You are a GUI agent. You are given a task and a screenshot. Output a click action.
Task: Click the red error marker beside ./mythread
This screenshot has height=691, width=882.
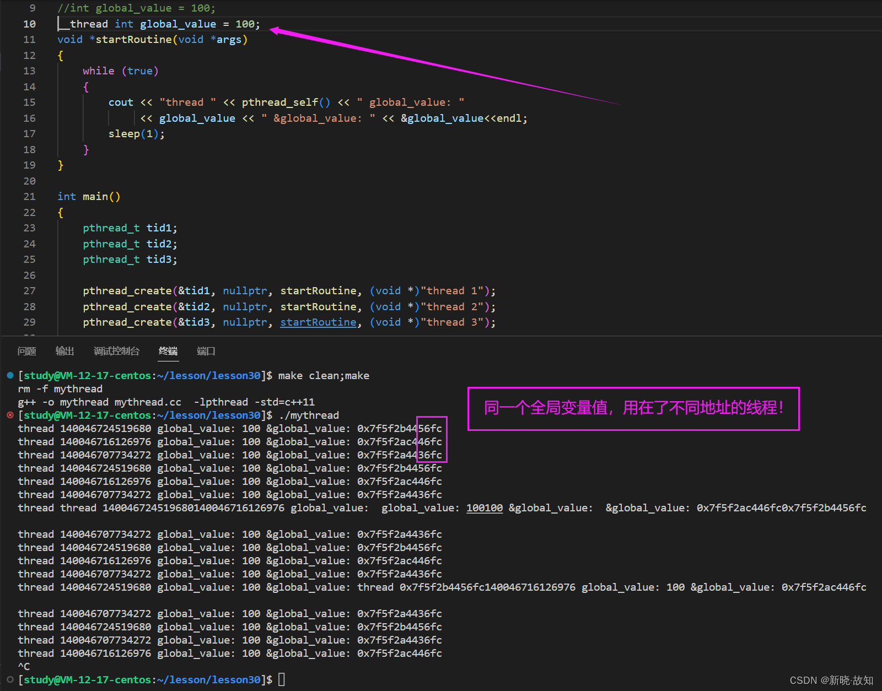point(10,415)
